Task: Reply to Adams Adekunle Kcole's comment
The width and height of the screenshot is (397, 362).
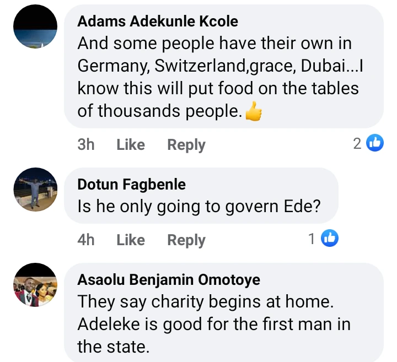Action: coord(186,145)
